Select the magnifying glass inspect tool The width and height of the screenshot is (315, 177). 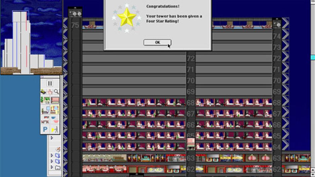[x=56, y=92]
